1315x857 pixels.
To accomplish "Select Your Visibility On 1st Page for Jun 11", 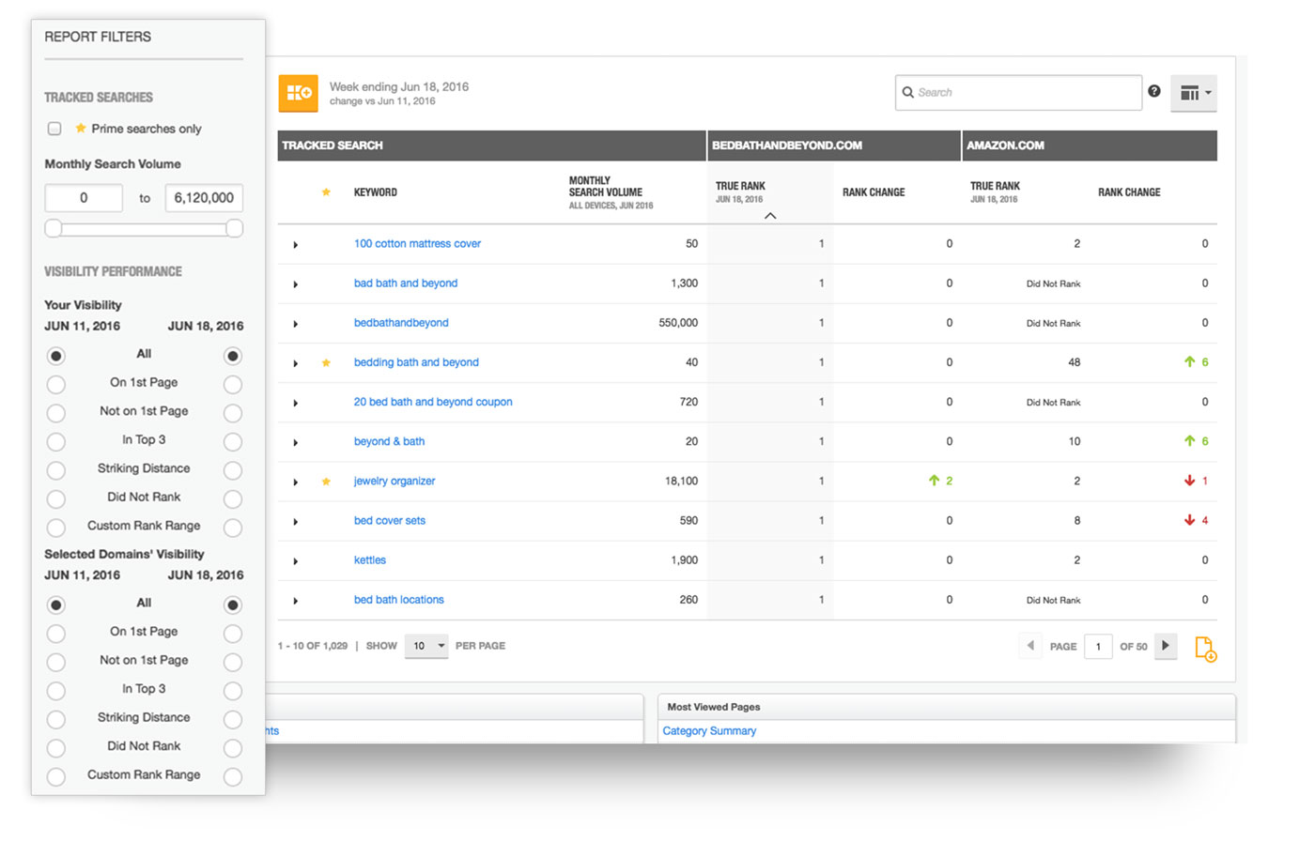I will pyautogui.click(x=56, y=385).
